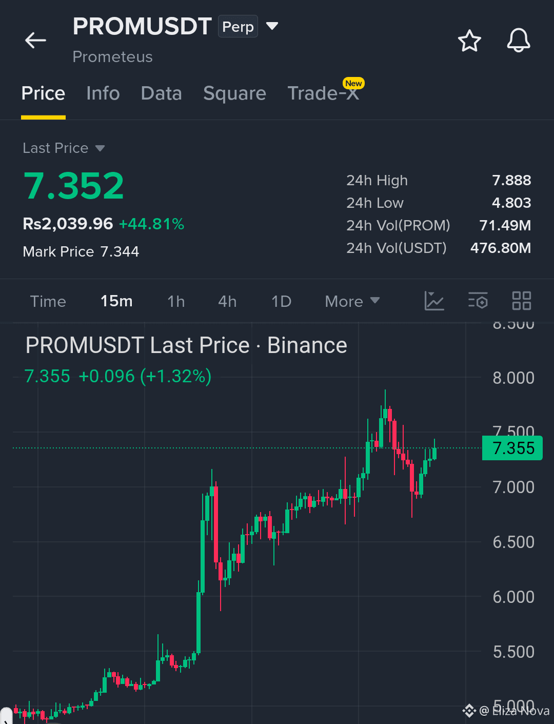Open the Last Price dropdown
This screenshot has width=554, height=724.
click(x=64, y=148)
